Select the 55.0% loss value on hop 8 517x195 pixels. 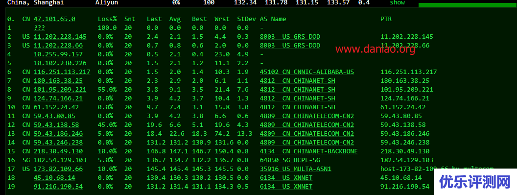107,90
